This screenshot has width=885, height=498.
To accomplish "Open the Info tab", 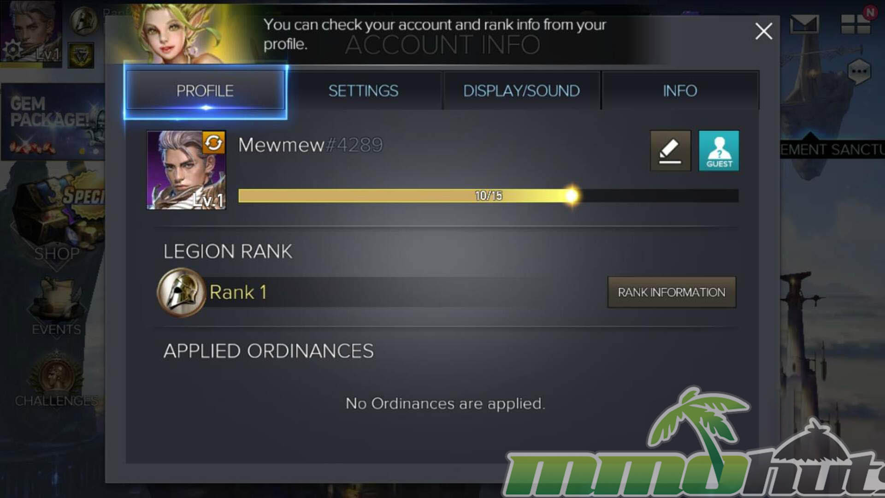I will [x=680, y=91].
